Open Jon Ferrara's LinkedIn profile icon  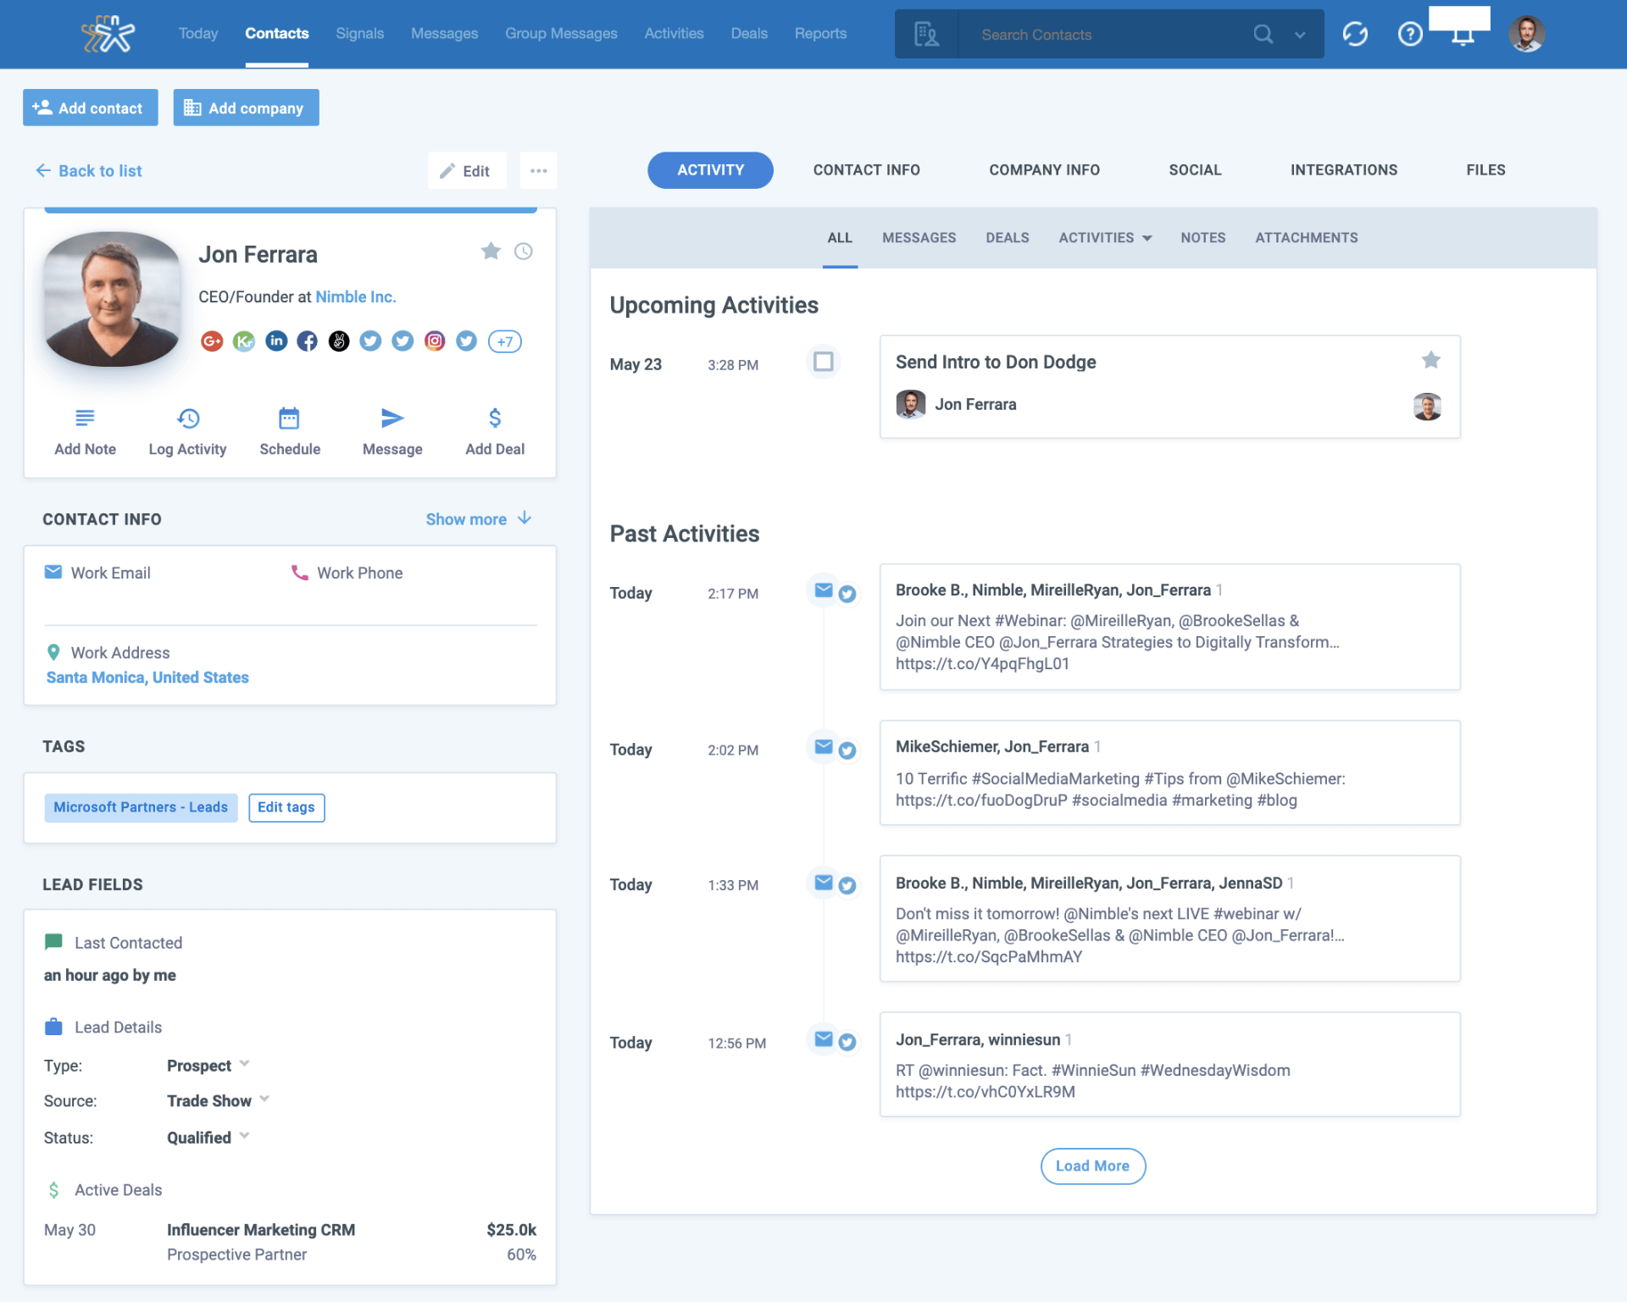[x=276, y=341]
